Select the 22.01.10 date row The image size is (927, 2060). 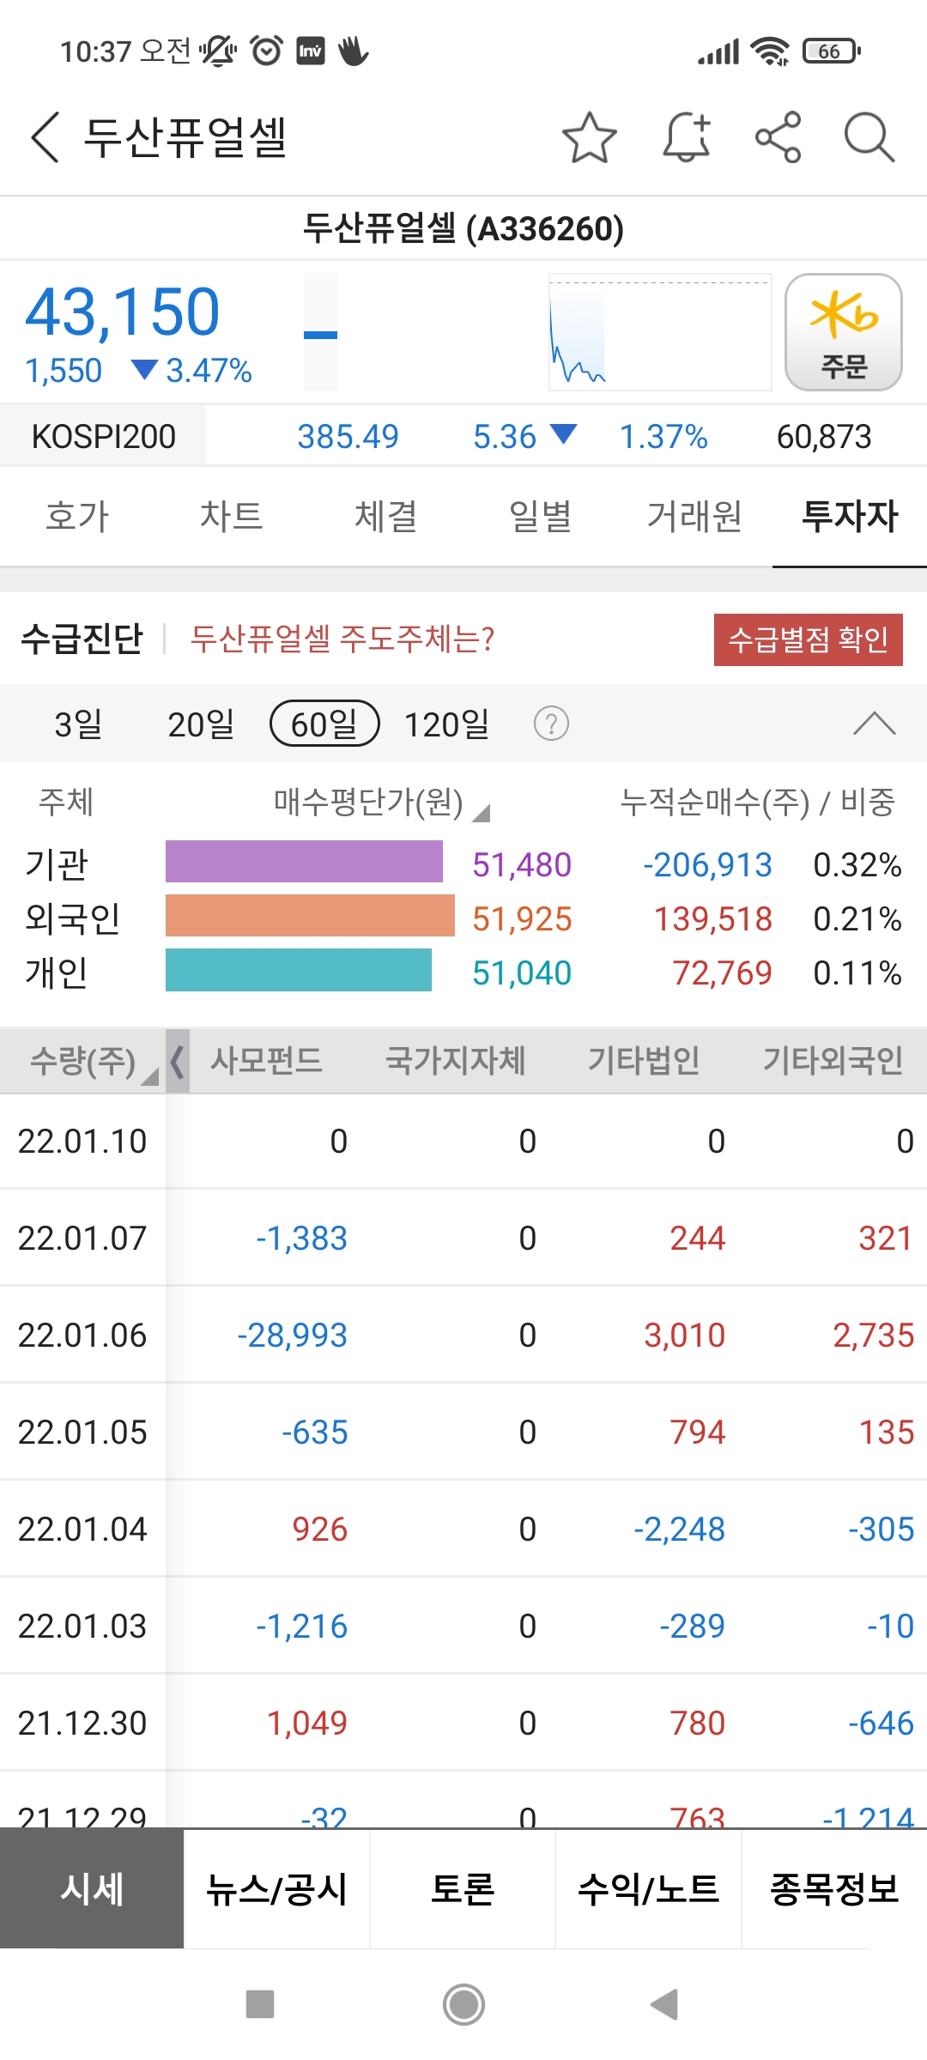tap(463, 1141)
